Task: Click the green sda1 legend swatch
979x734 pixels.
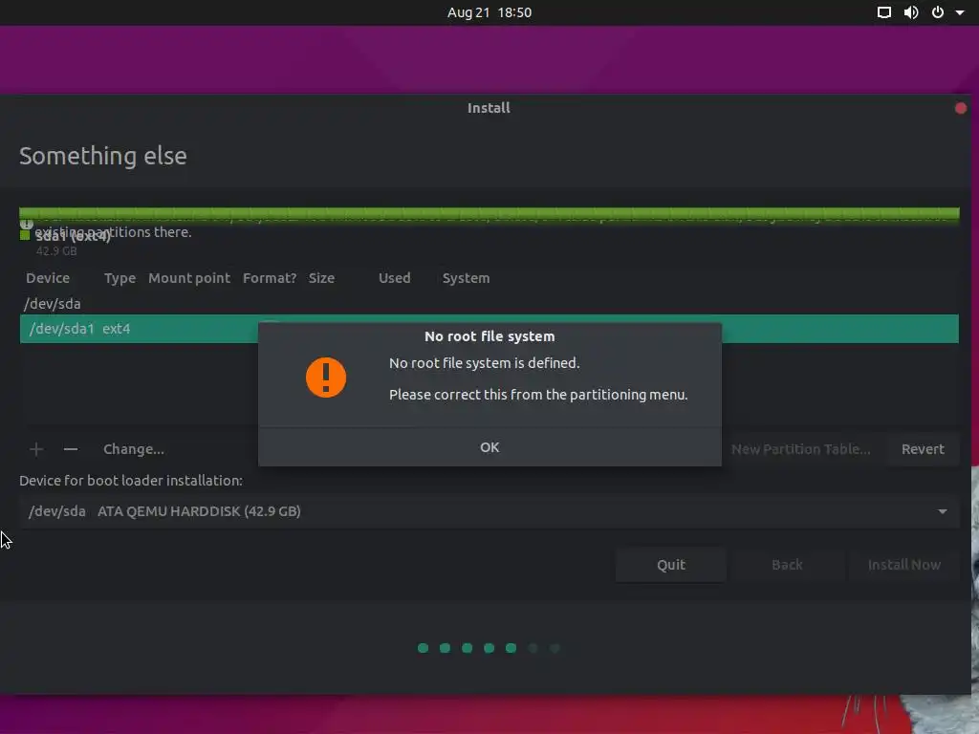Action: click(25, 235)
